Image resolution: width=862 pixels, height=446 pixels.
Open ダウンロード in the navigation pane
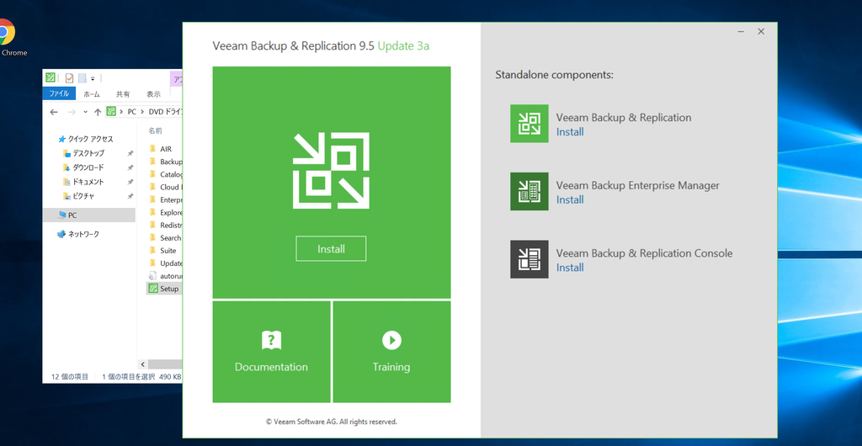coord(88,167)
